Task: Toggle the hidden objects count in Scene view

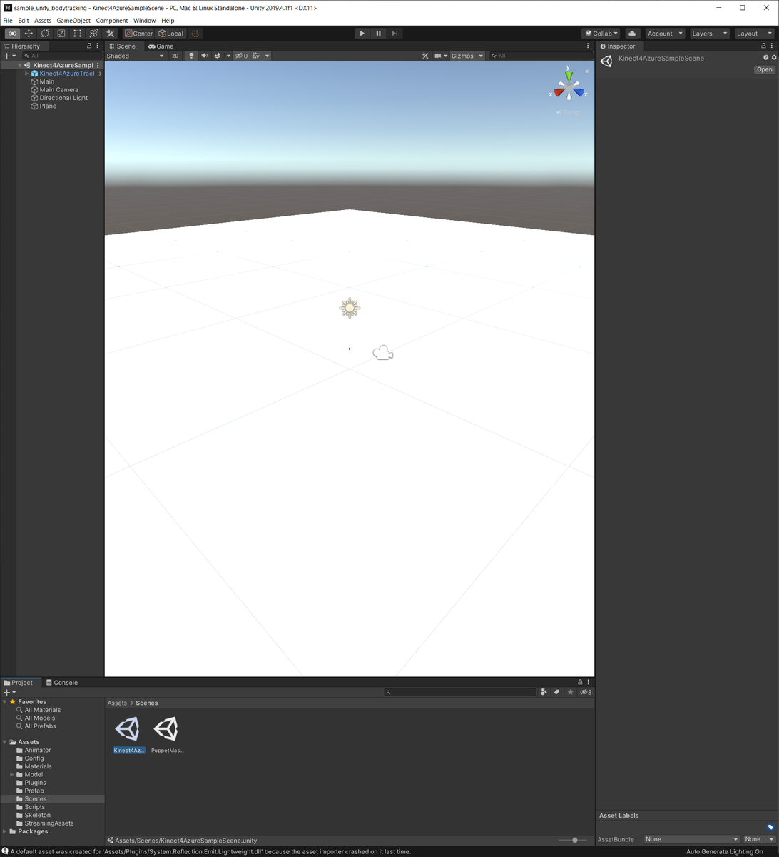Action: 241,56
